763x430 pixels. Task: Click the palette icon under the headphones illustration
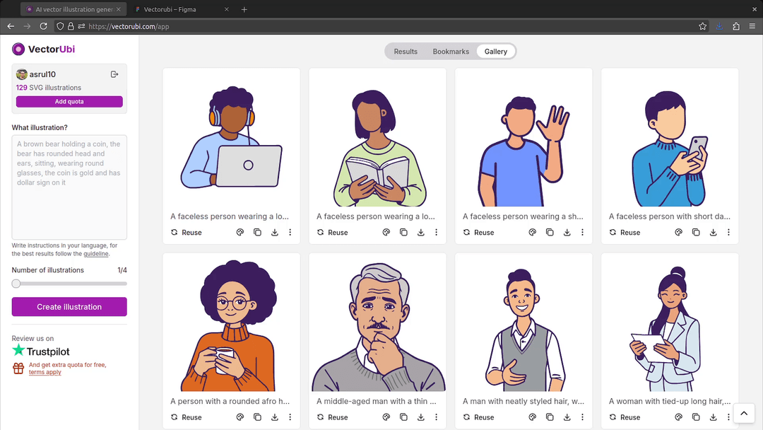point(240,232)
